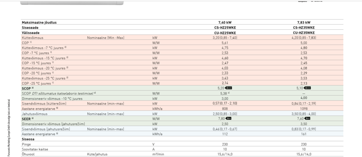Select the "Pinge" row label
The image size is (362, 157).
click(26, 144)
